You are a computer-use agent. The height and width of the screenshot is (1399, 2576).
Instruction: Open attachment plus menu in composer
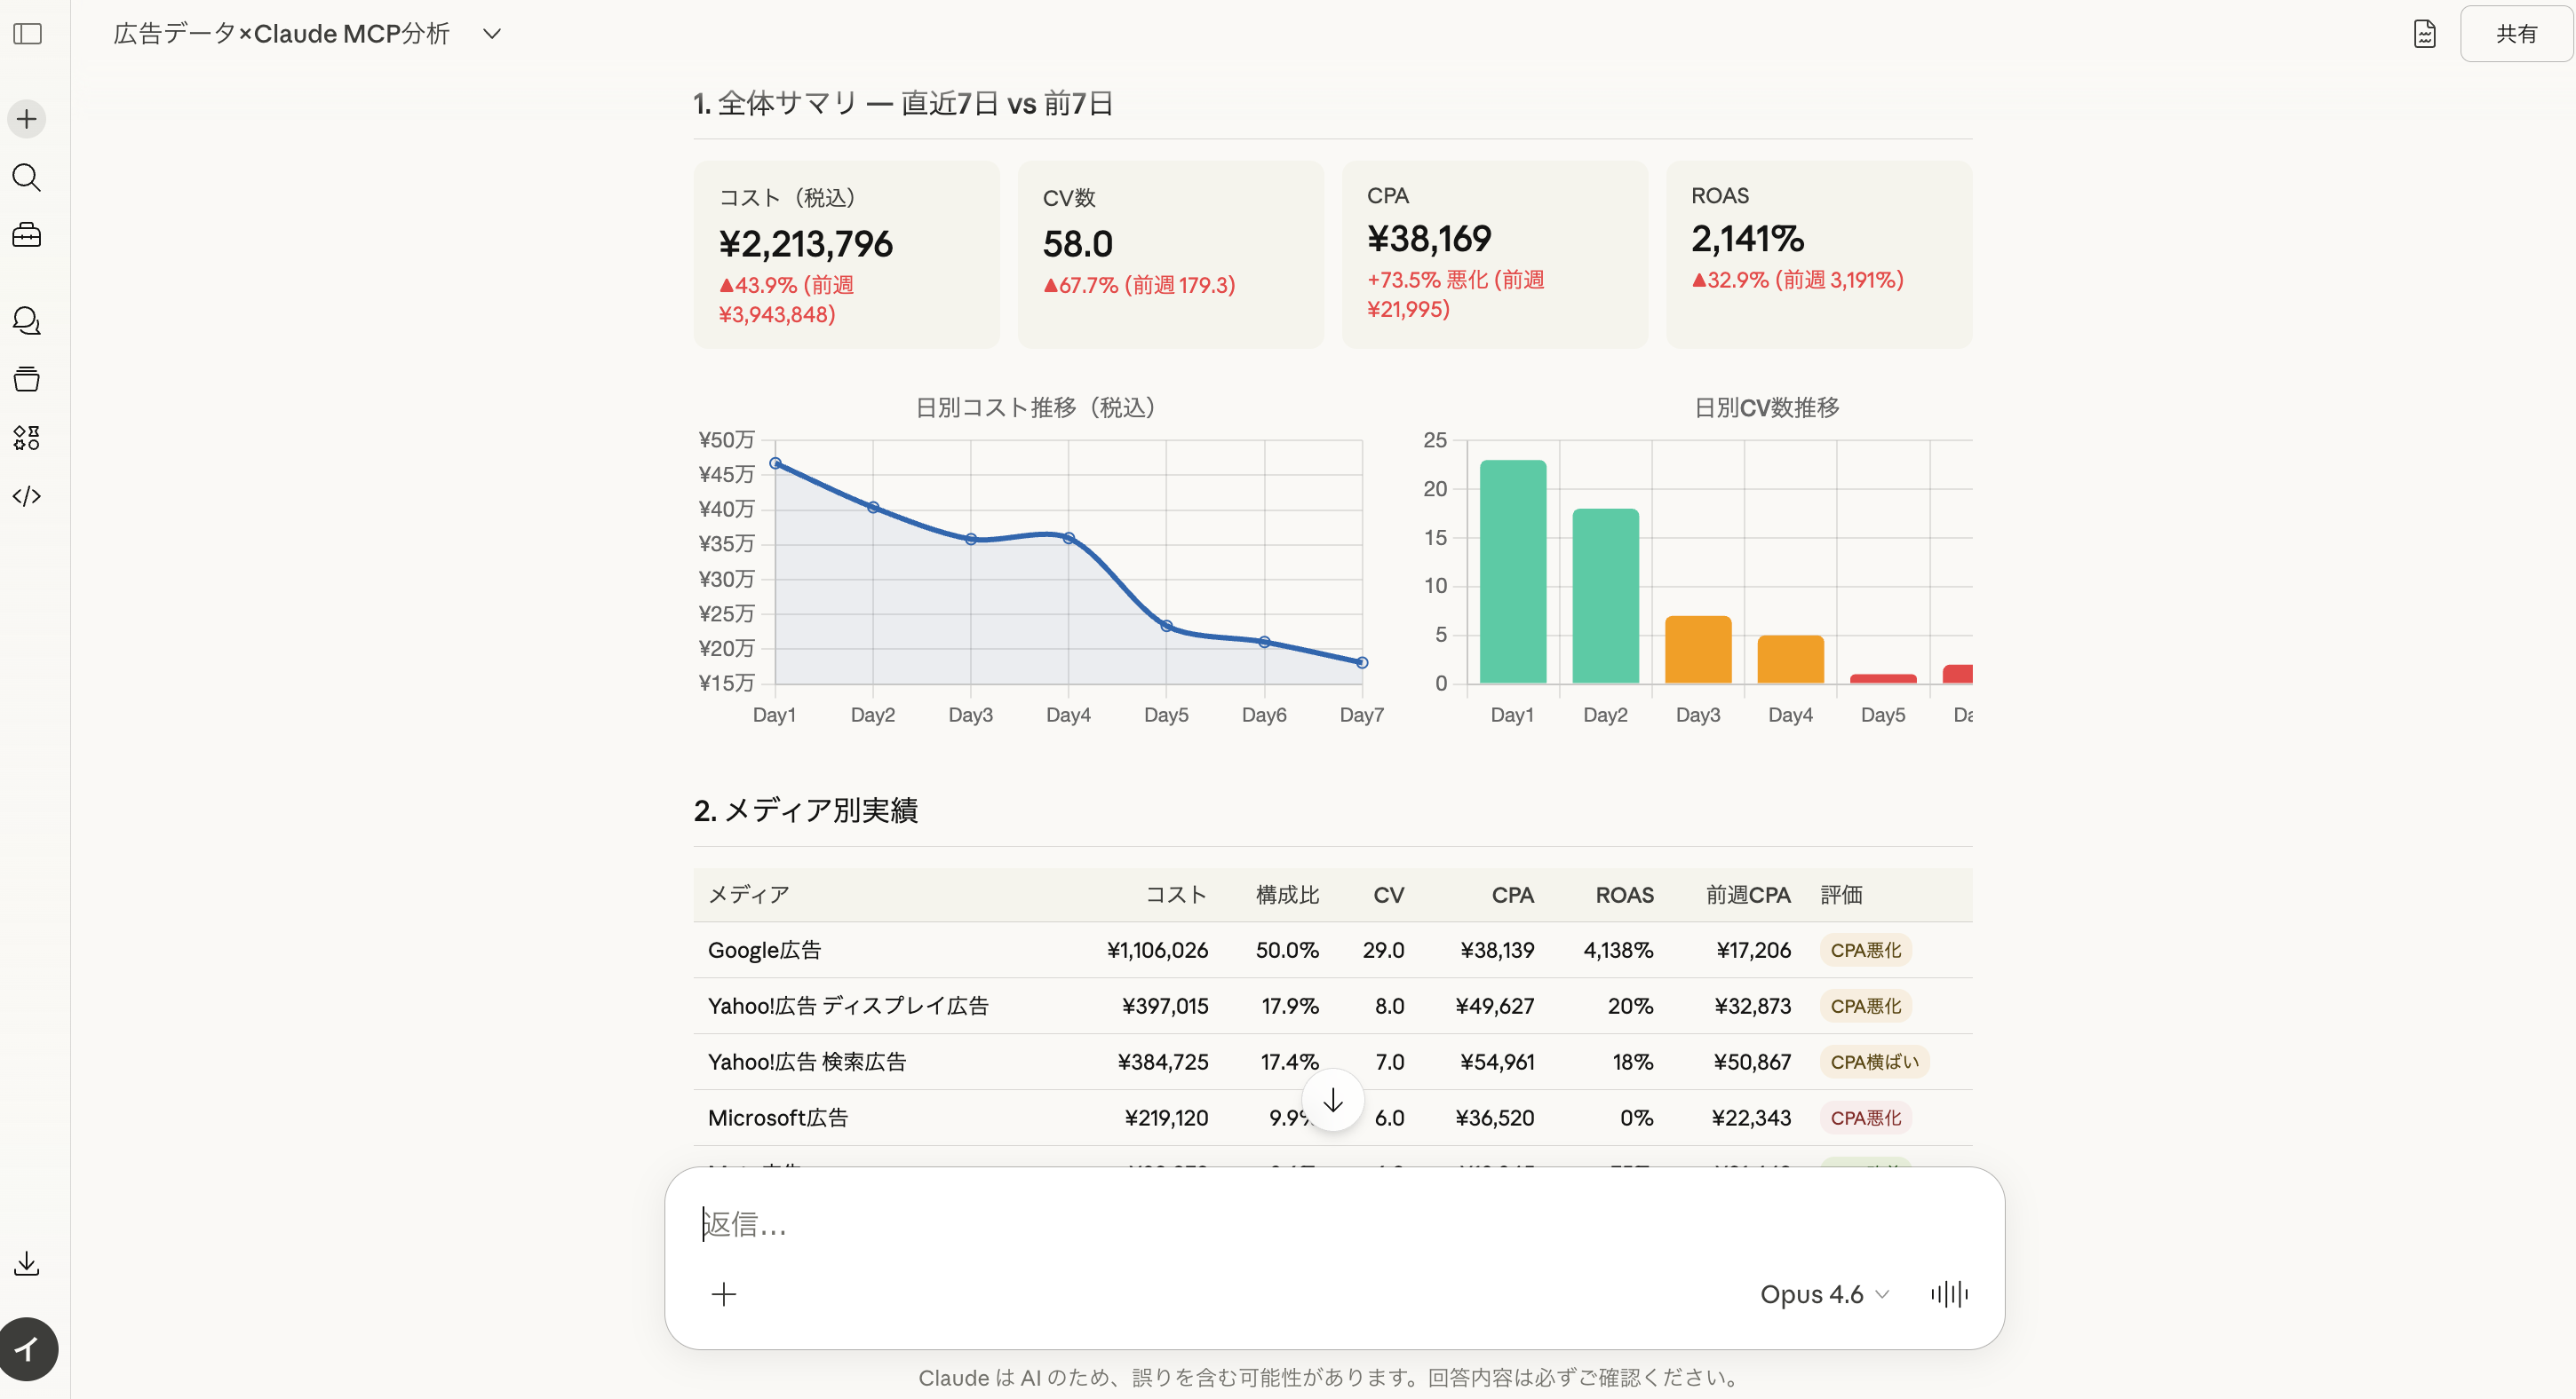tap(724, 1294)
